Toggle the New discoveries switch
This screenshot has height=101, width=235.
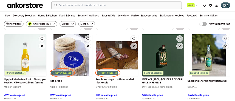click(x=203, y=24)
